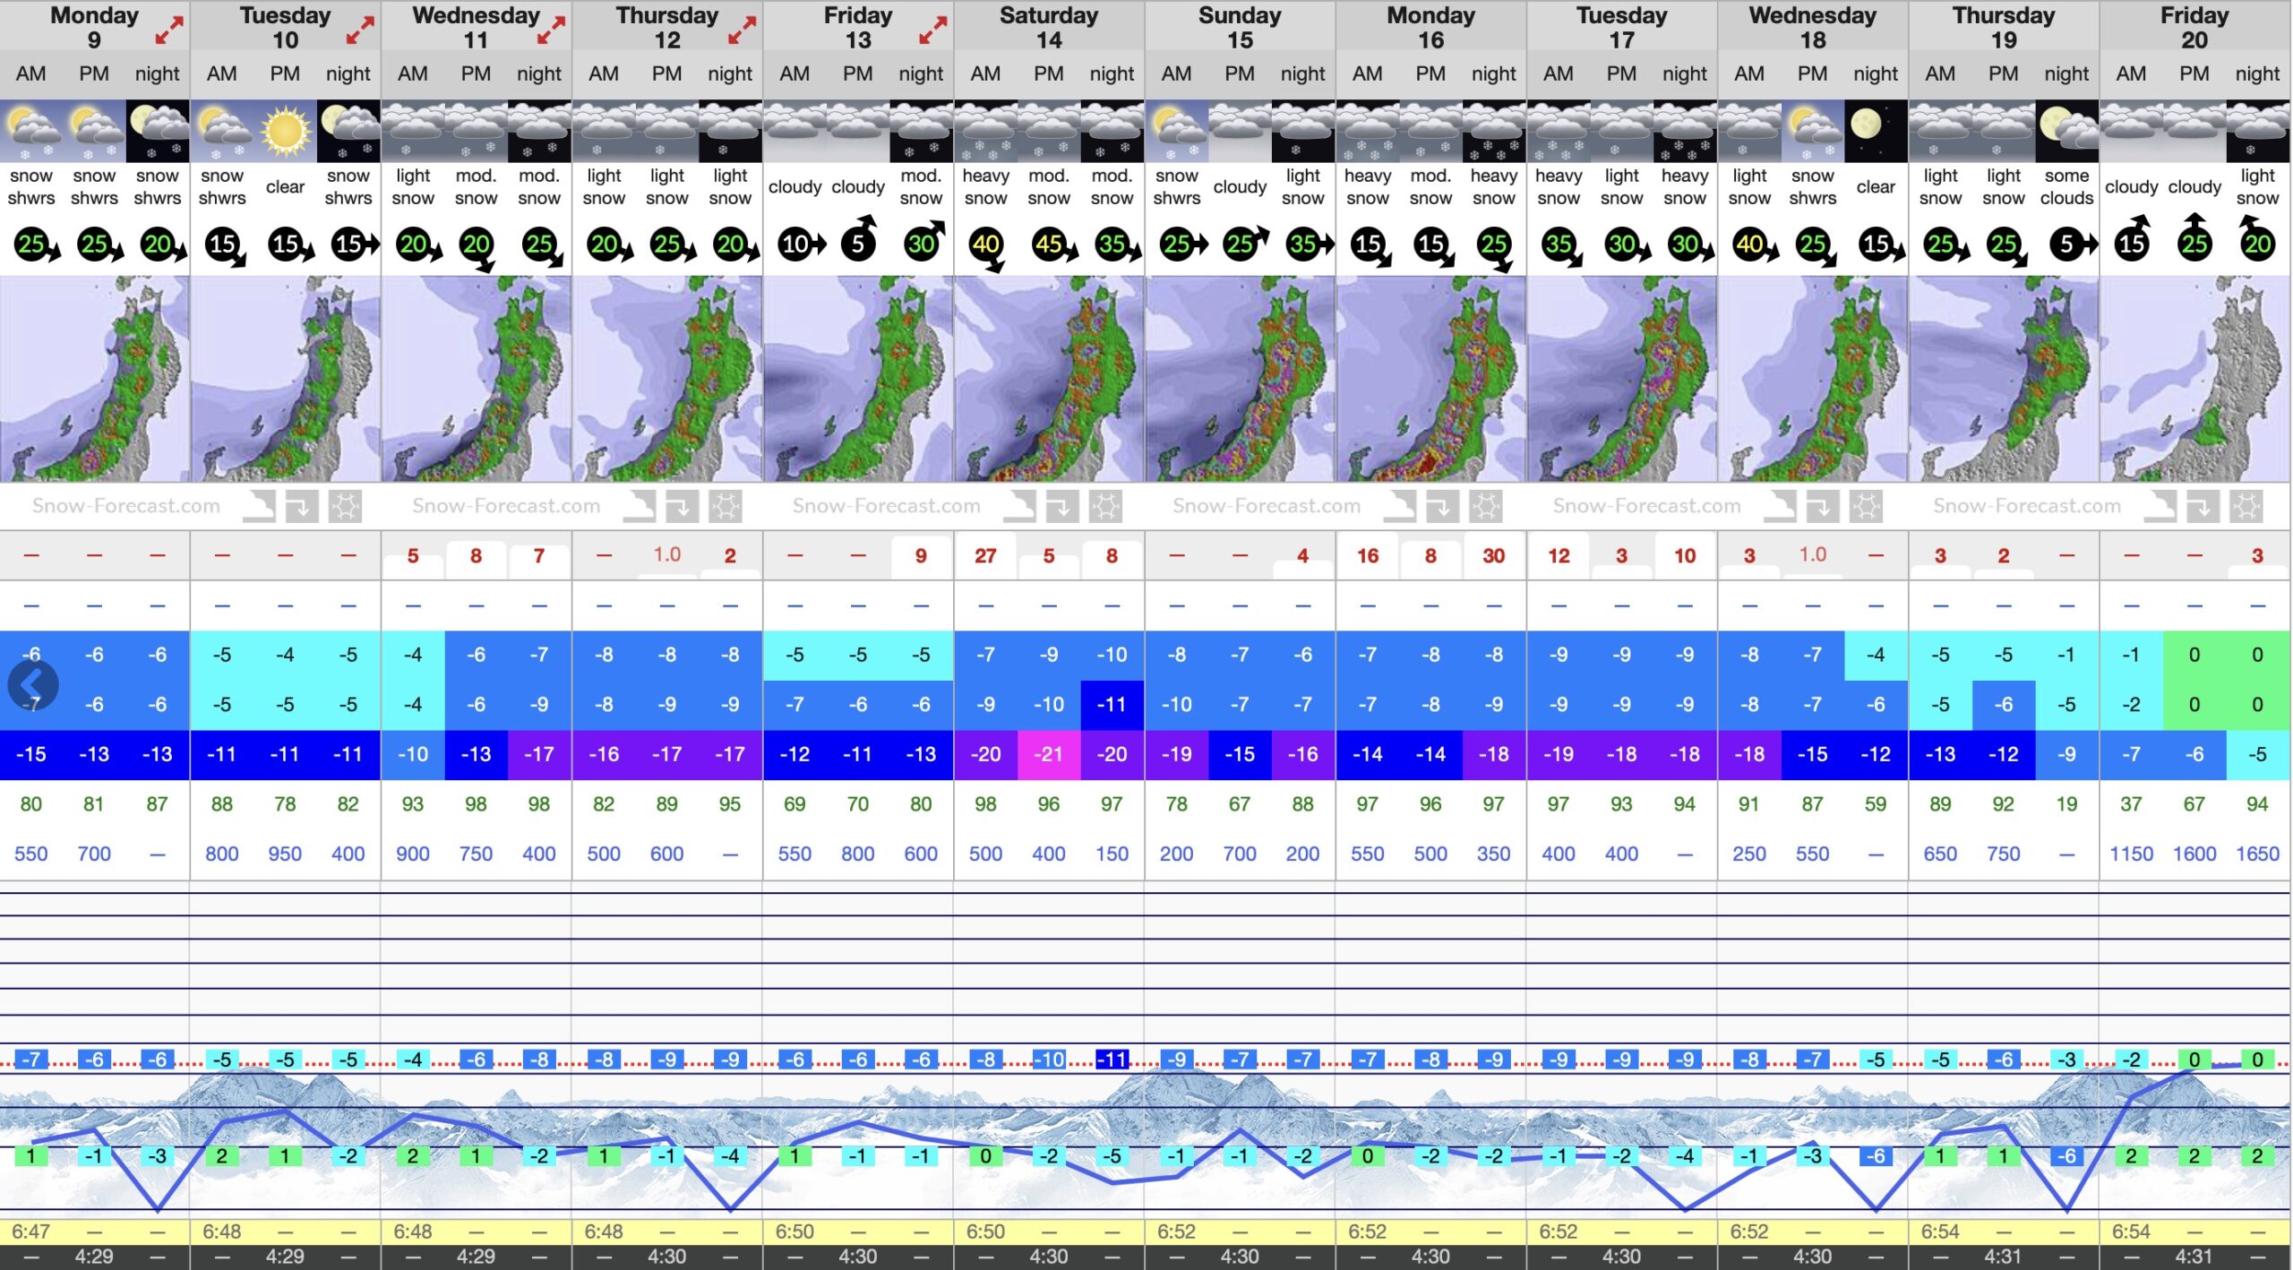Image resolution: width=2293 pixels, height=1270 pixels.
Task: Click the 1650 freezing level value
Action: (x=2257, y=854)
